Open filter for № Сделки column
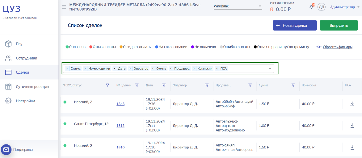 point(137,85)
